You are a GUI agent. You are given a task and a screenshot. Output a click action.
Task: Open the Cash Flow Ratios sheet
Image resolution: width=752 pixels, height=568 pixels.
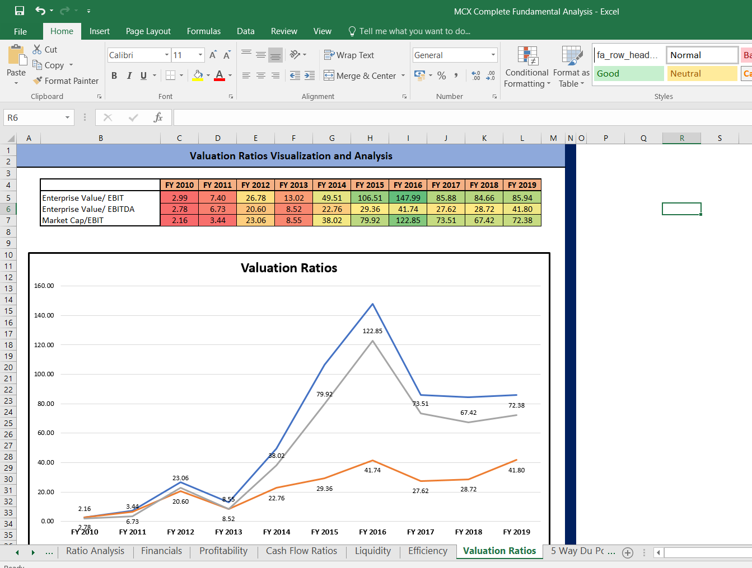pyautogui.click(x=302, y=551)
